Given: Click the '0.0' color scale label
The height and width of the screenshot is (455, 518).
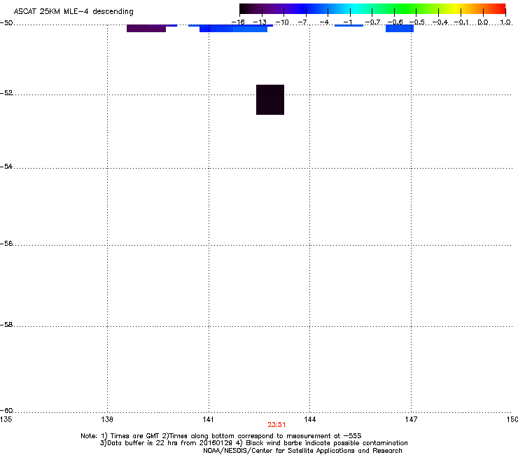Looking at the screenshot, I should (483, 22).
